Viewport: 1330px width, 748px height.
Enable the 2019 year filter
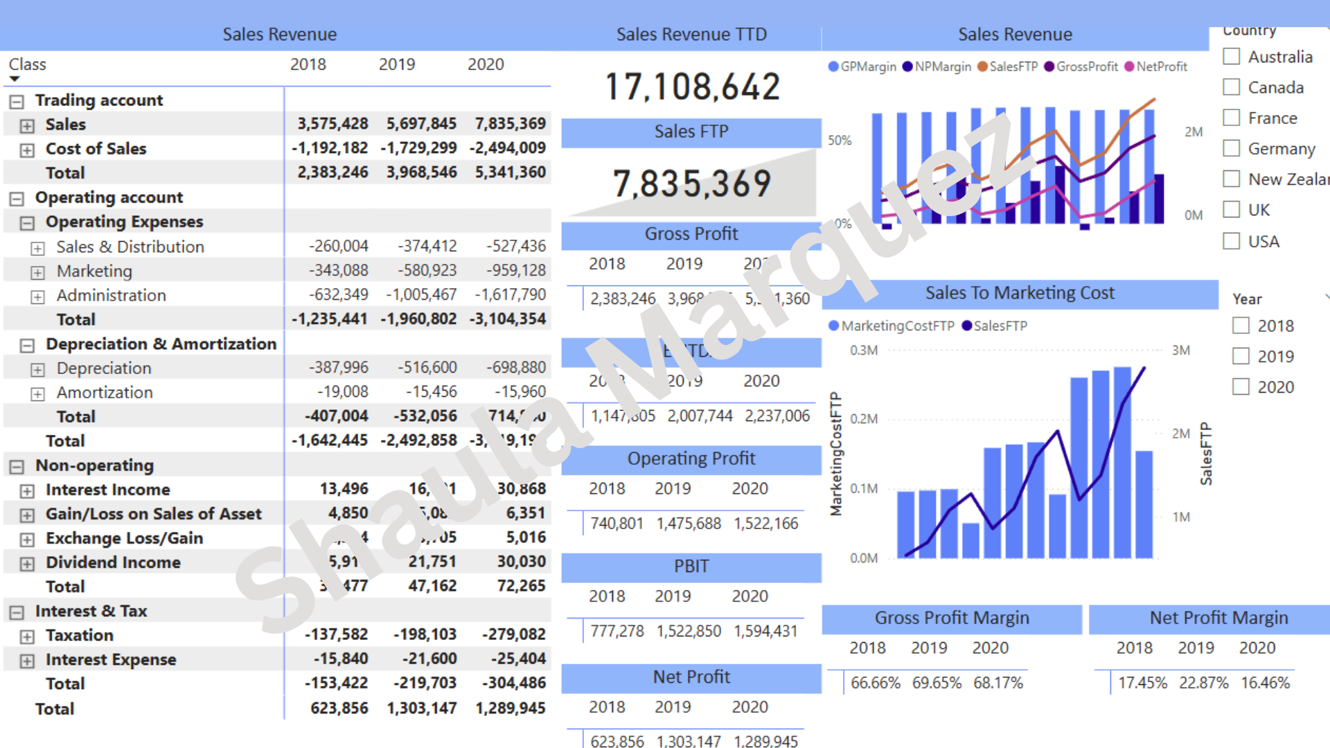click(1241, 356)
